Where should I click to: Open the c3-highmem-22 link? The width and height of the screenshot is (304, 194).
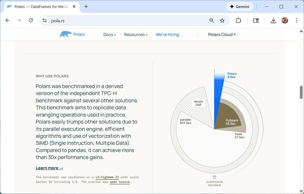click(107, 177)
